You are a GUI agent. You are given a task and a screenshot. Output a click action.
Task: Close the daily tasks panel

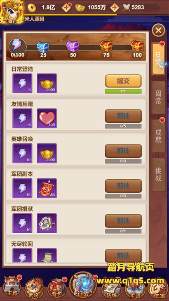tap(158, 30)
